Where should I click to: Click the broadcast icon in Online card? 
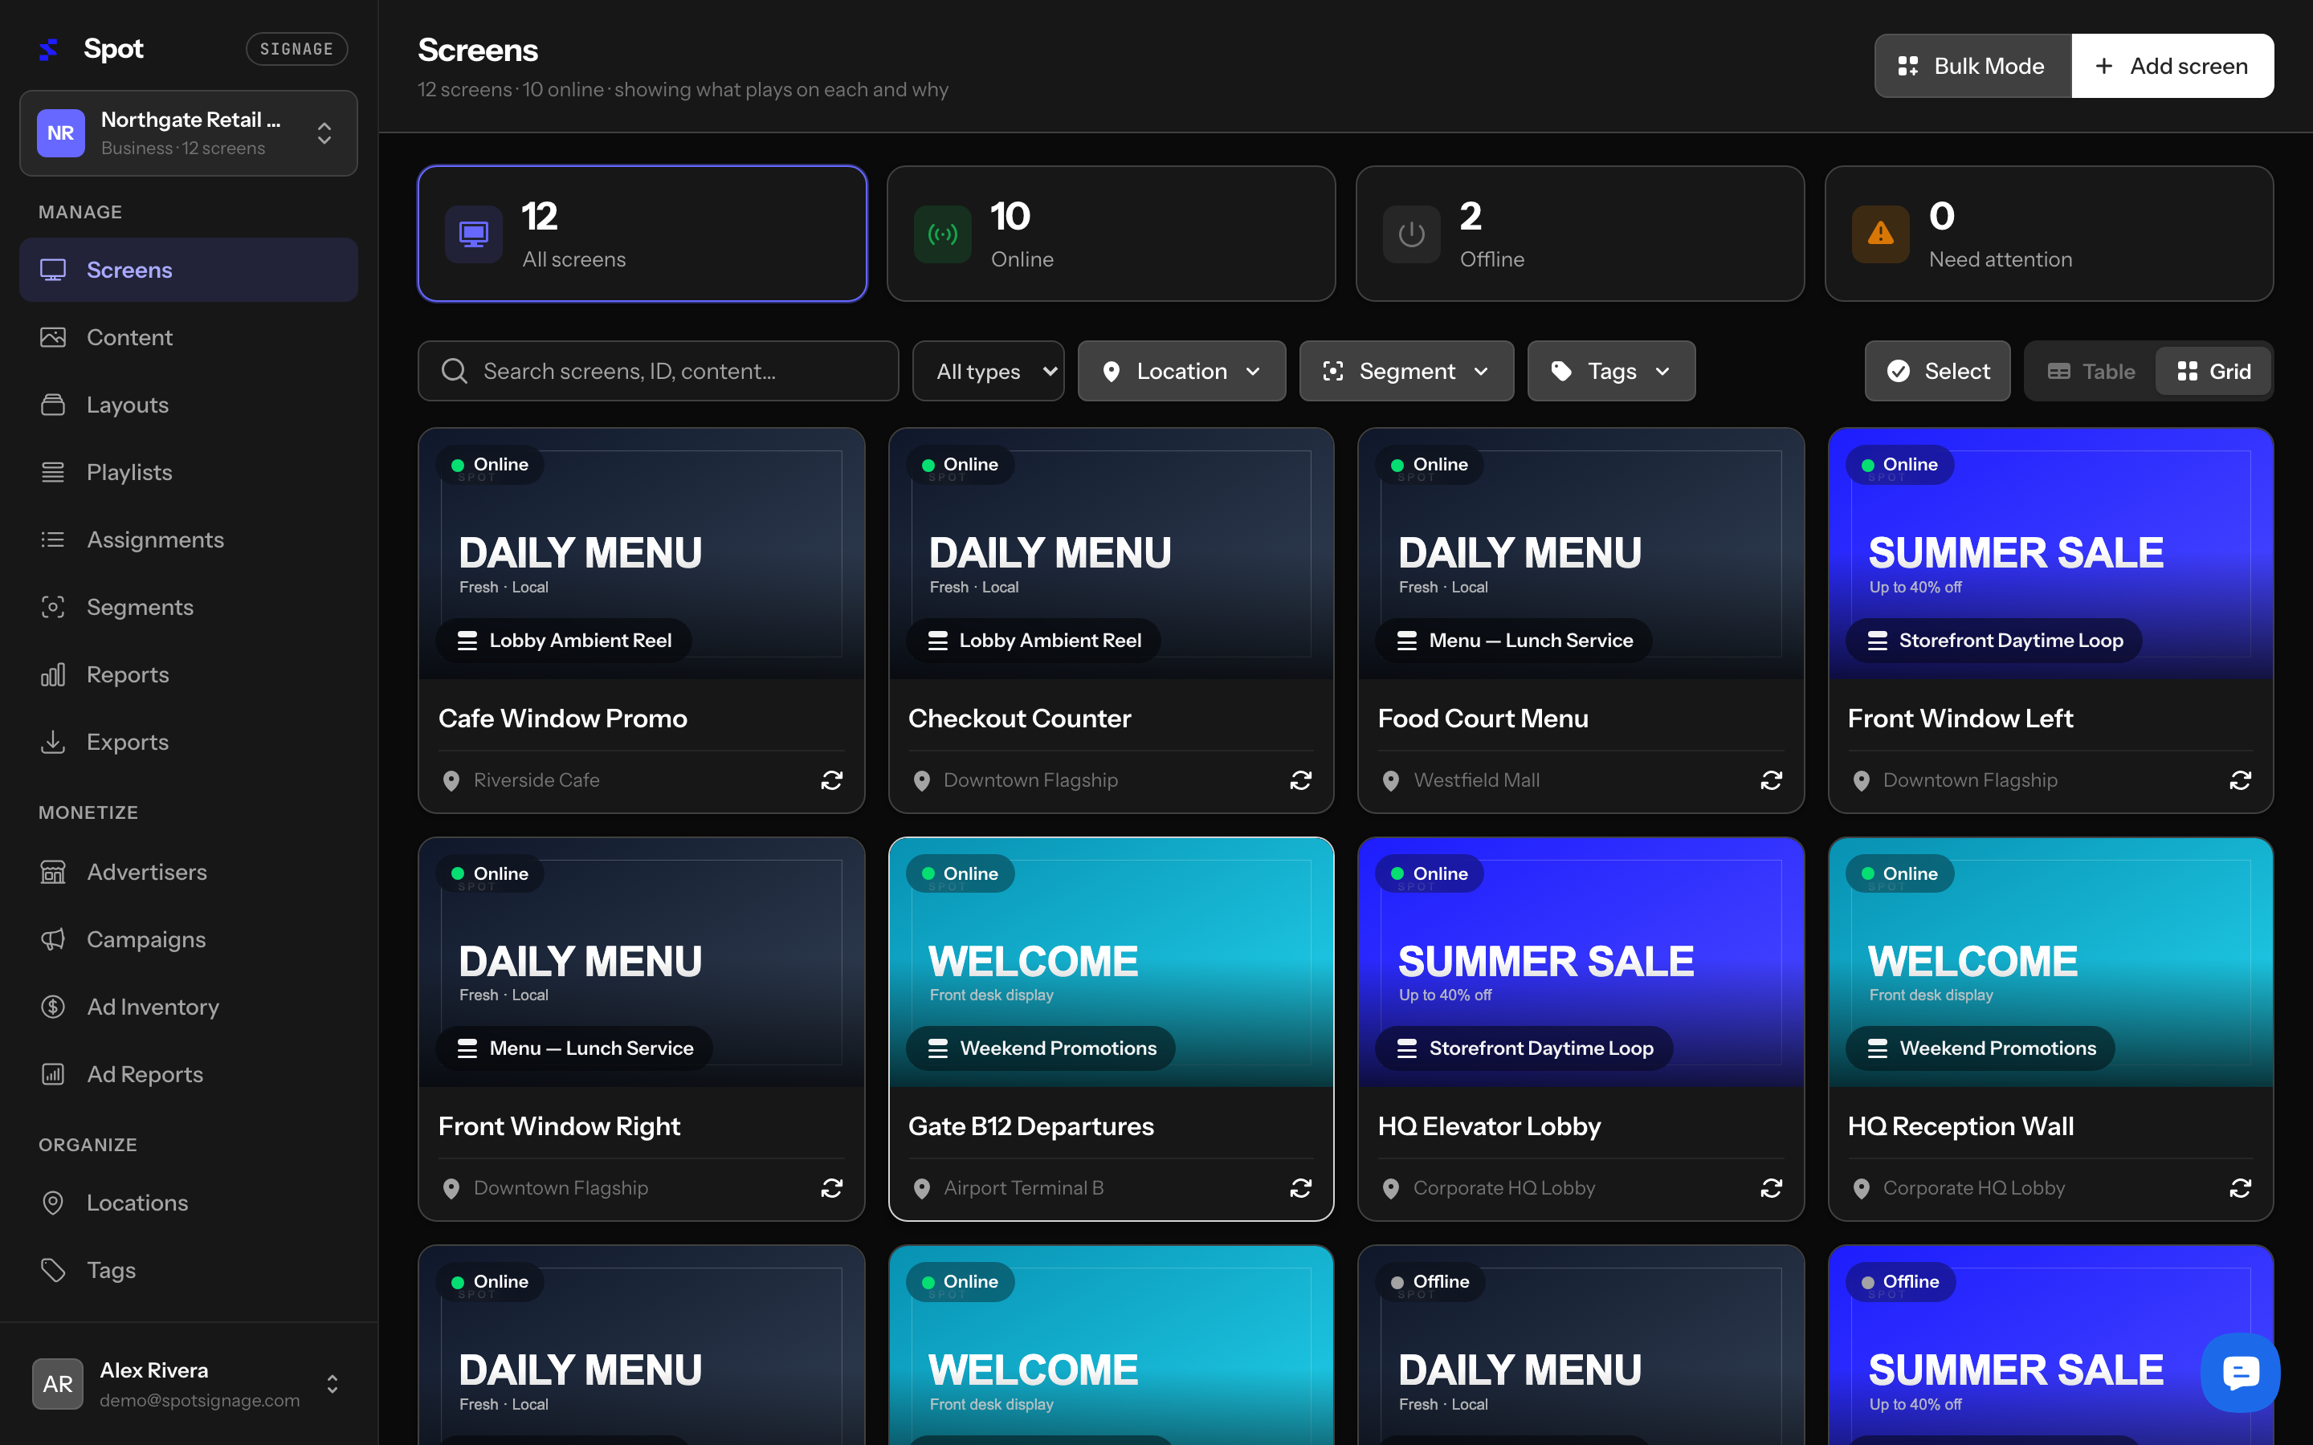tap(942, 233)
